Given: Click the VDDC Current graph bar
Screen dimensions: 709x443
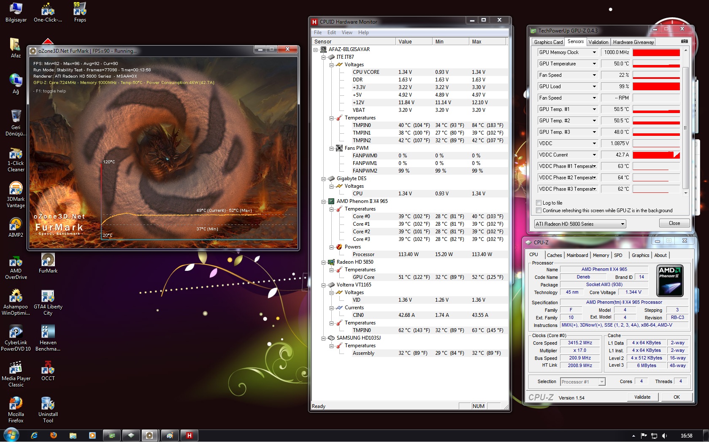Looking at the screenshot, I should coord(656,155).
